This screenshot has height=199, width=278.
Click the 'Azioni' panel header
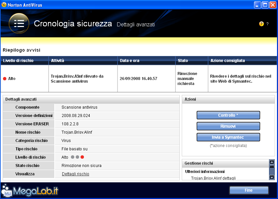click(228, 99)
